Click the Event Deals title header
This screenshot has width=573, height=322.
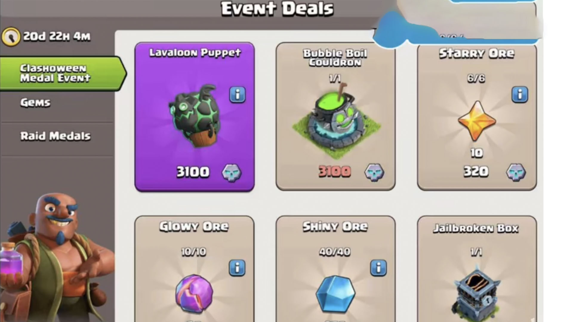[277, 9]
